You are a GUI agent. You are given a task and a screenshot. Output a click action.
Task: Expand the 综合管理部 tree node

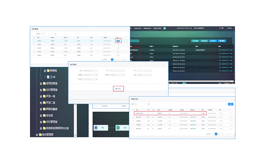(x=37, y=135)
